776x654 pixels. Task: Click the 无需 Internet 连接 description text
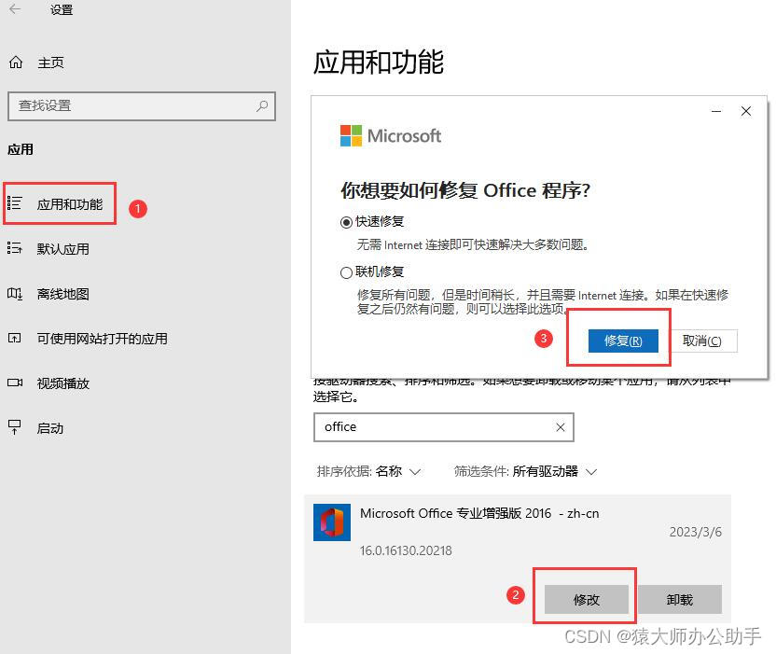point(473,244)
